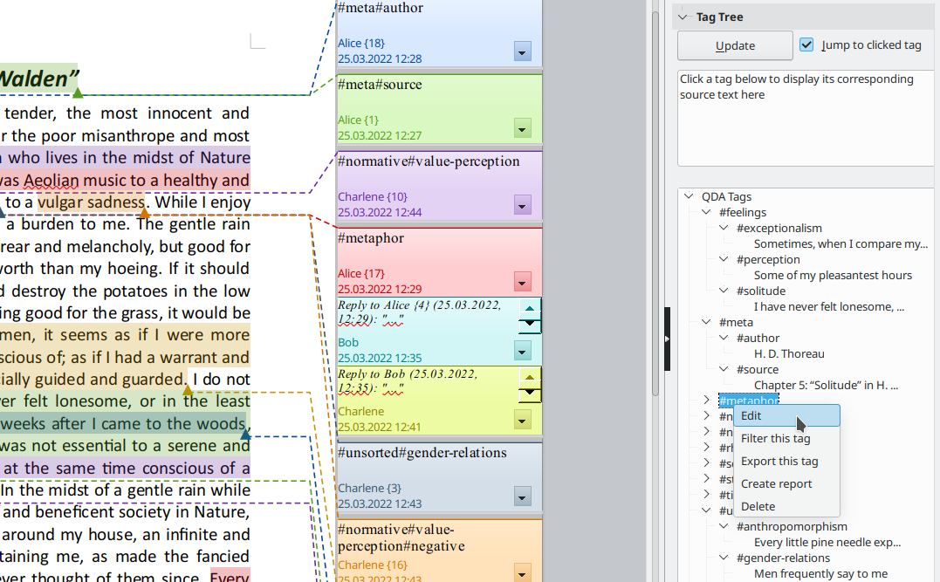Click the source text display box
The height and width of the screenshot is (582, 940).
[x=806, y=118]
